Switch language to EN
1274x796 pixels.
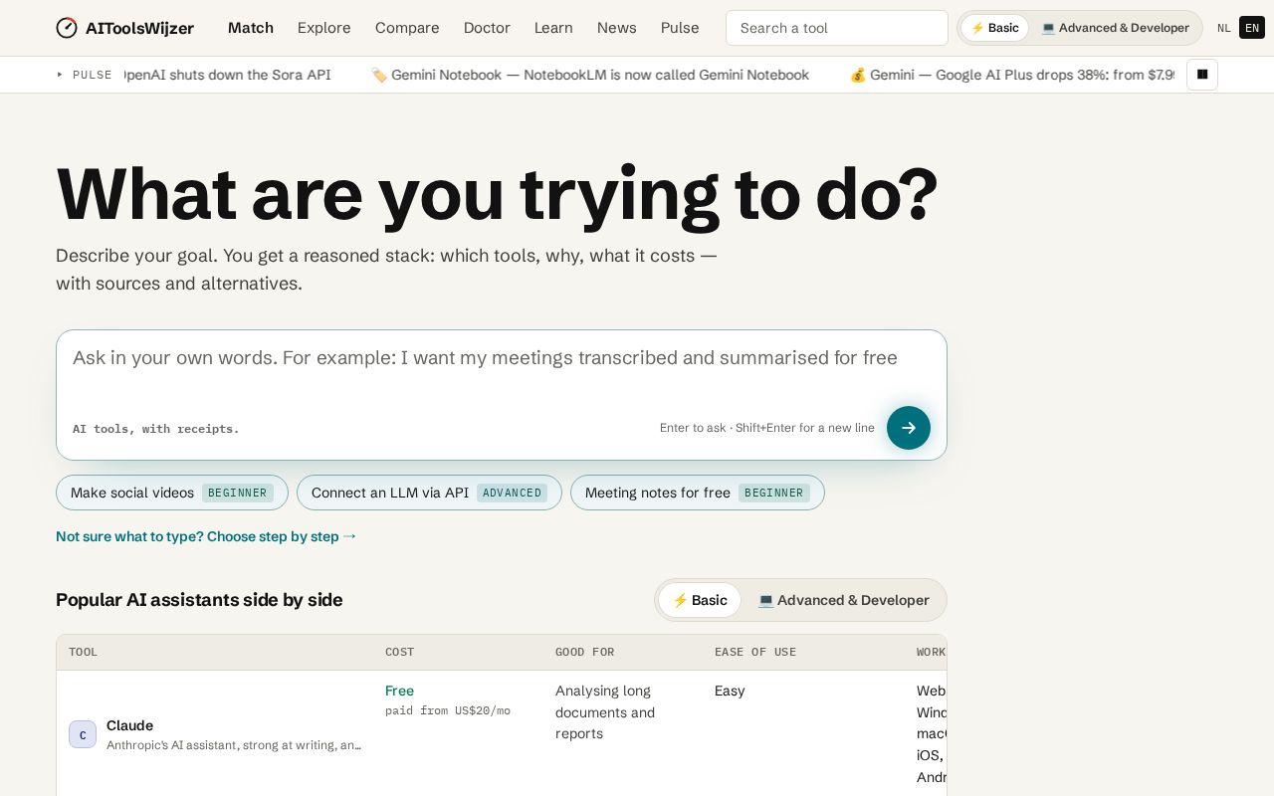pos(1252,28)
